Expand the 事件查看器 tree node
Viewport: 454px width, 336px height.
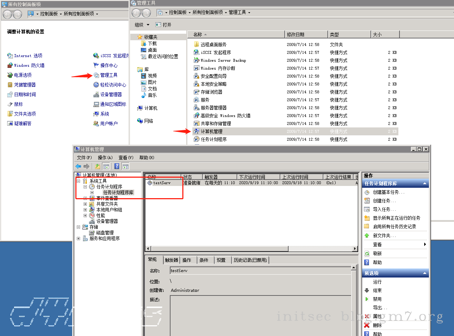pos(85,198)
